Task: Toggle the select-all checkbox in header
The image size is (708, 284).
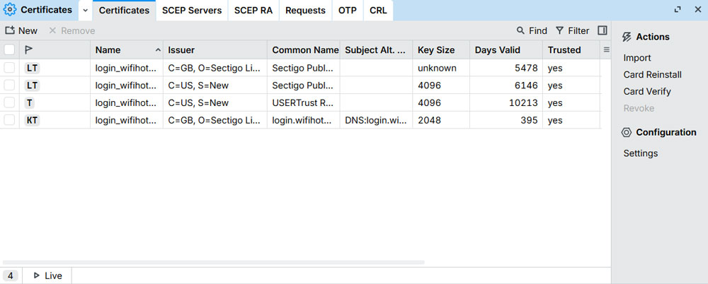Action: pos(9,50)
